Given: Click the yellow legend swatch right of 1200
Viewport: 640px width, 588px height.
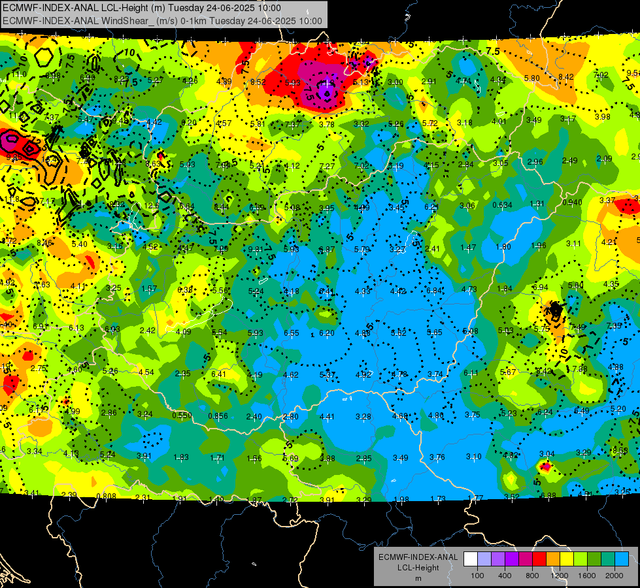Looking at the screenshot, I should point(567,559).
